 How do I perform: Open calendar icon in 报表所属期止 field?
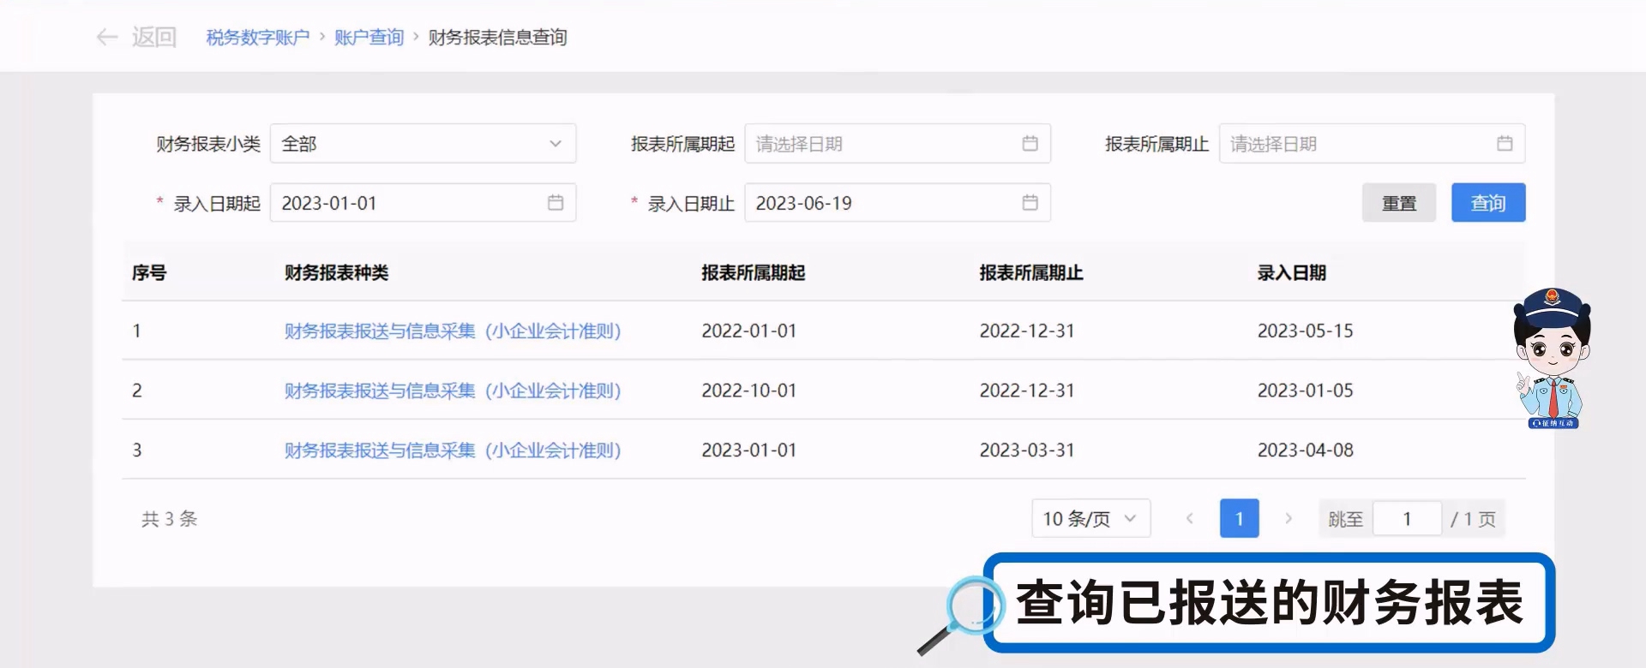pyautogui.click(x=1504, y=144)
